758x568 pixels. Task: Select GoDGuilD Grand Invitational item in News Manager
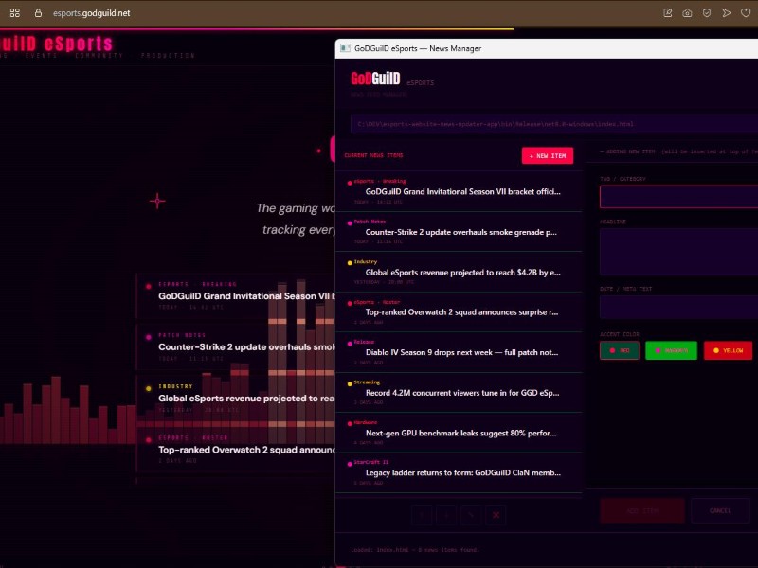point(459,191)
